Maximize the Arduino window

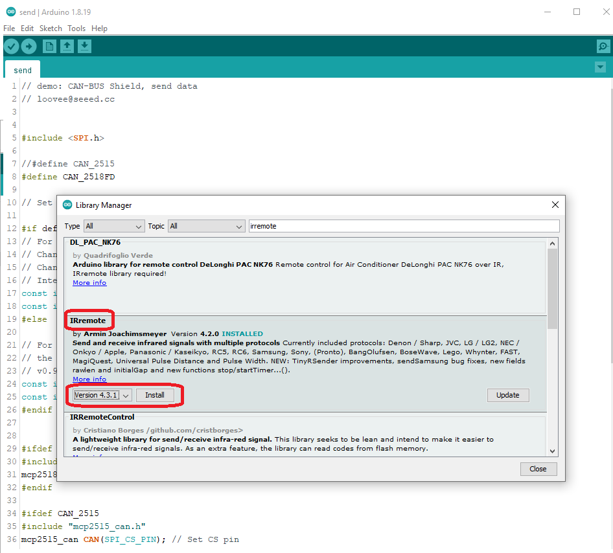coord(577,12)
